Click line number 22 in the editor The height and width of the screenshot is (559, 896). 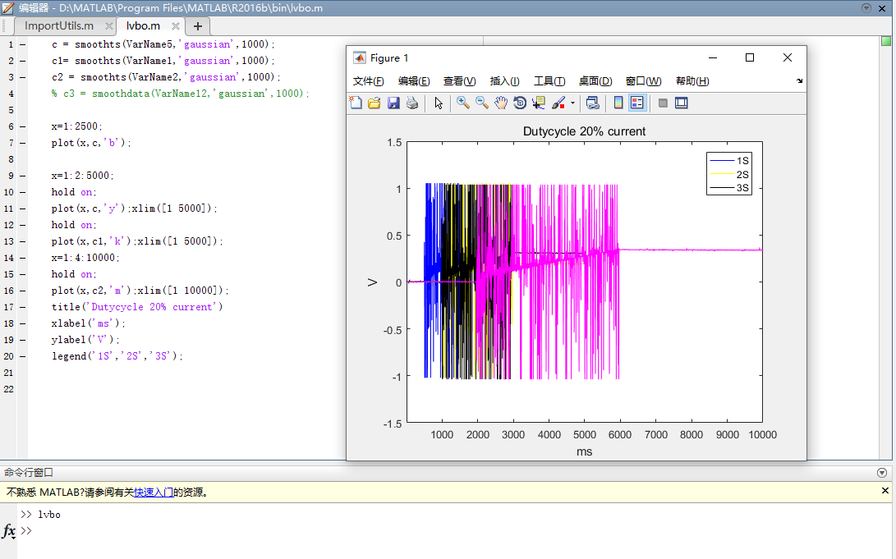[8, 389]
